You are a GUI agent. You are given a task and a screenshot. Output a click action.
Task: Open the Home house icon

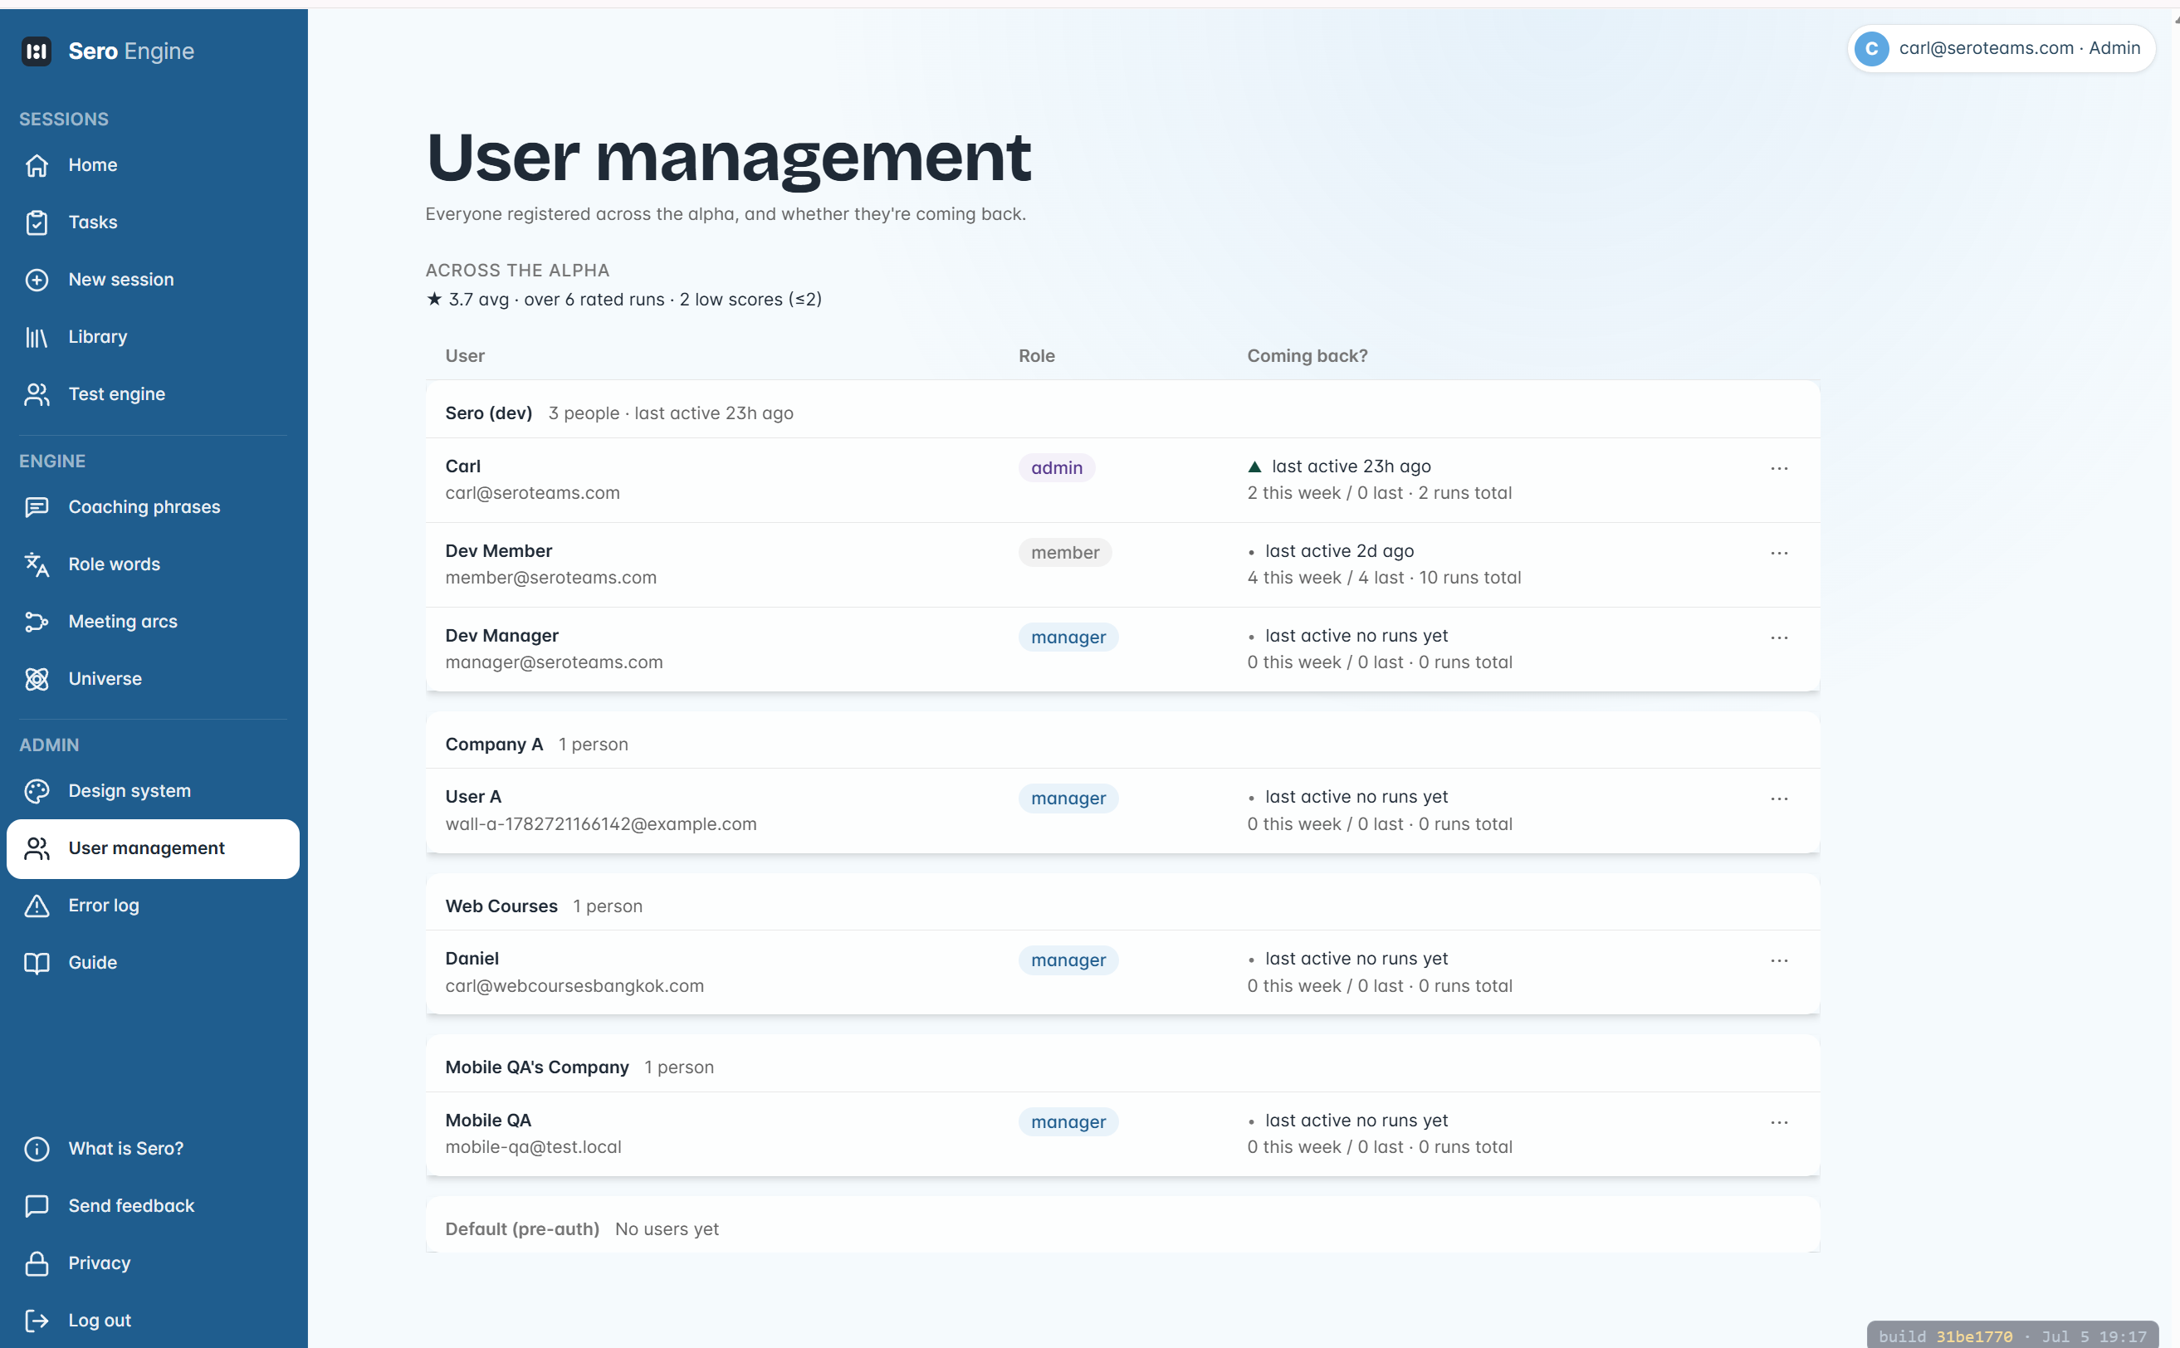click(37, 166)
